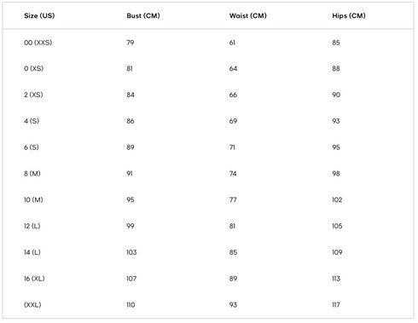418x323 pixels.
Task: Click bust value 103 in 14 (L) row
Action: tap(131, 252)
